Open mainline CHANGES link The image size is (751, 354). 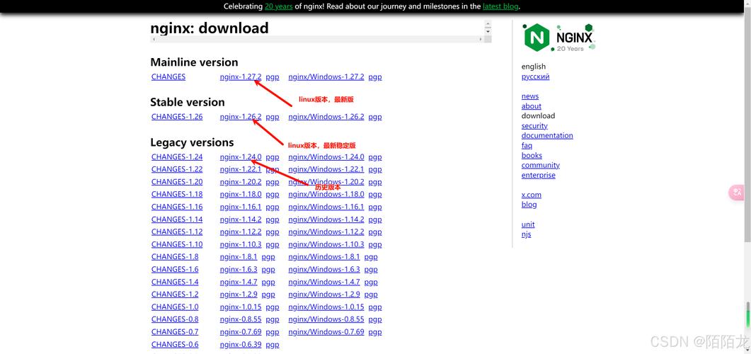pos(168,76)
